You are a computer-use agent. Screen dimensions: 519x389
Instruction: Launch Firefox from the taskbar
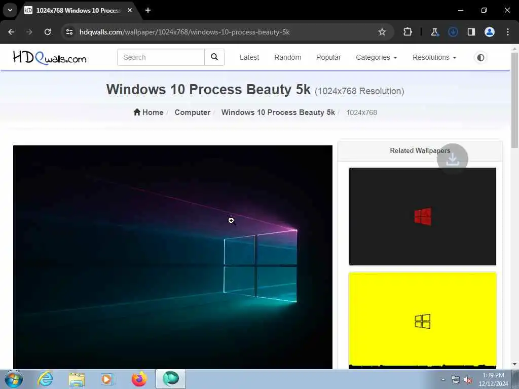139,379
